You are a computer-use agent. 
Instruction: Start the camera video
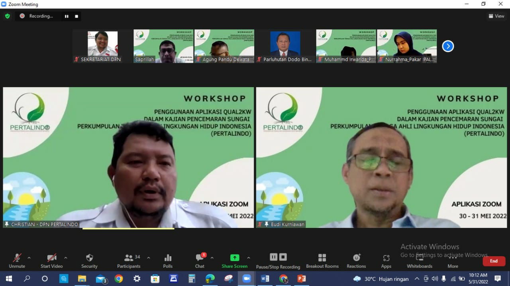click(x=51, y=261)
